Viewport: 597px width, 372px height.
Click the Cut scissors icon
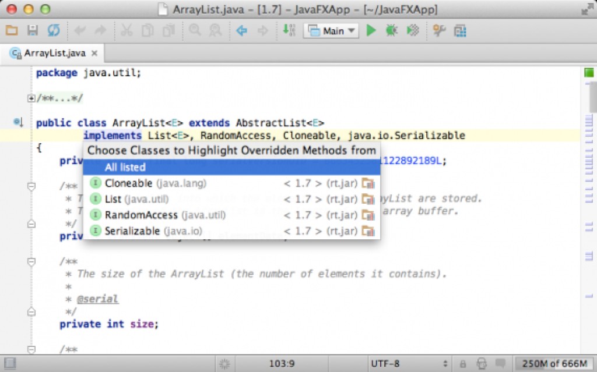pos(127,30)
